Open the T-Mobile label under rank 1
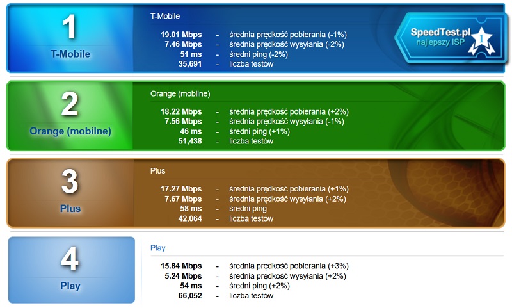512x308 pixels. [70, 54]
